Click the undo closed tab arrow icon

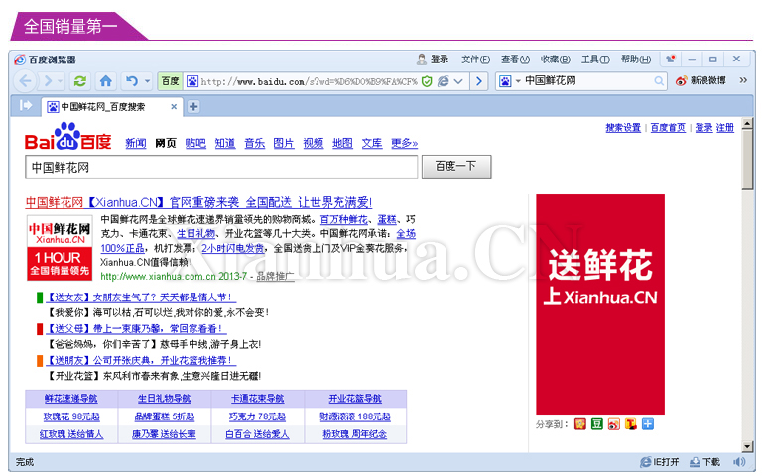(x=132, y=81)
